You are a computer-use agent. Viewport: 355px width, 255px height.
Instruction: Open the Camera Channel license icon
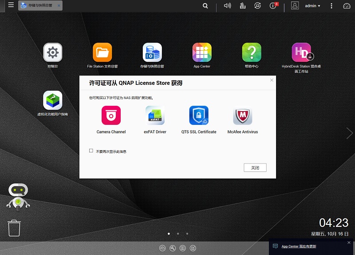click(111, 116)
